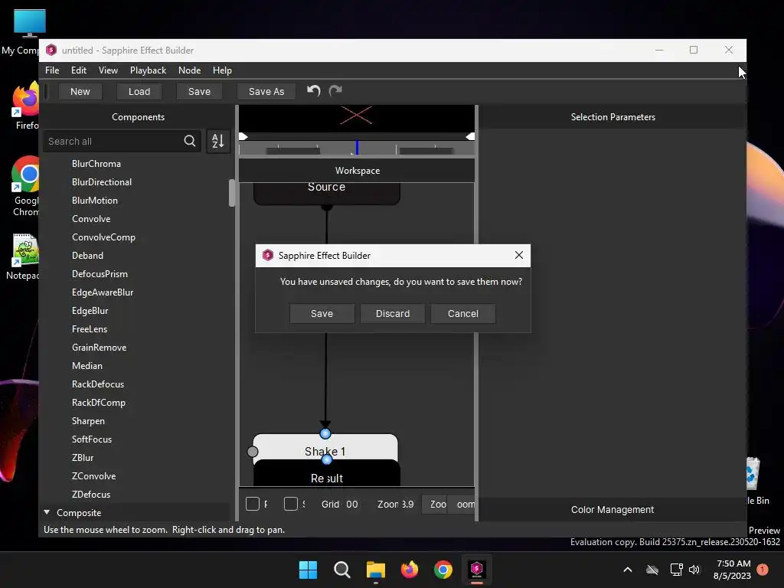Click the Load toolbar button
784x588 pixels.
(139, 92)
